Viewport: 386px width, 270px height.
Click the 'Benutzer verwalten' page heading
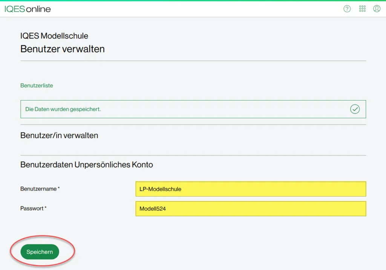(x=63, y=49)
